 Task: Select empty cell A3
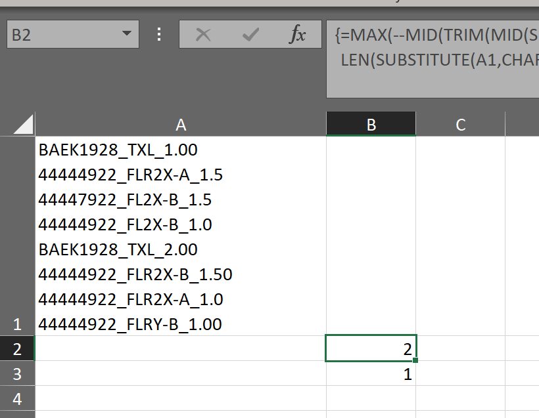click(181, 373)
